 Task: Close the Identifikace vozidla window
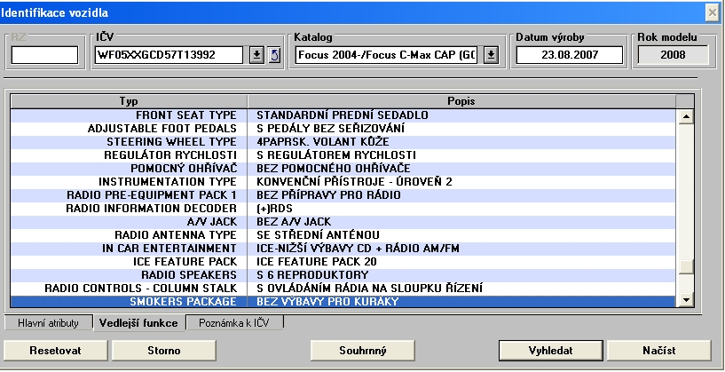click(x=712, y=12)
